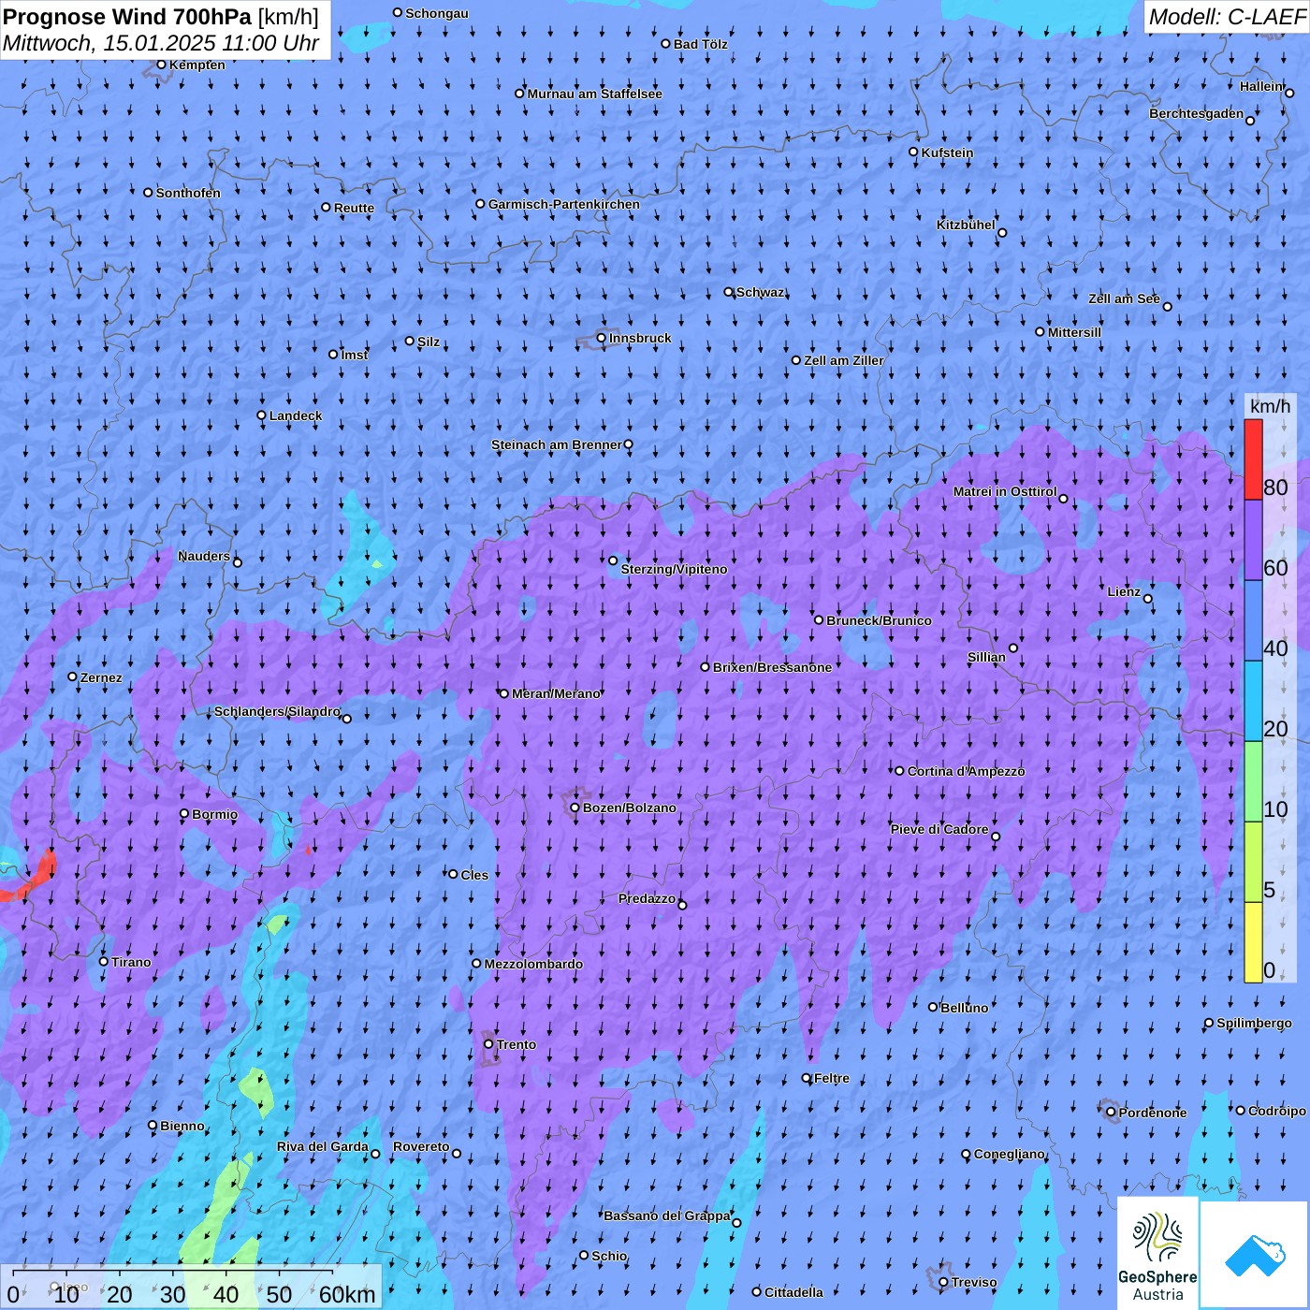Viewport: 1310px width, 1310px height.
Task: Click the 'Tirano' label
Action: coord(131,962)
